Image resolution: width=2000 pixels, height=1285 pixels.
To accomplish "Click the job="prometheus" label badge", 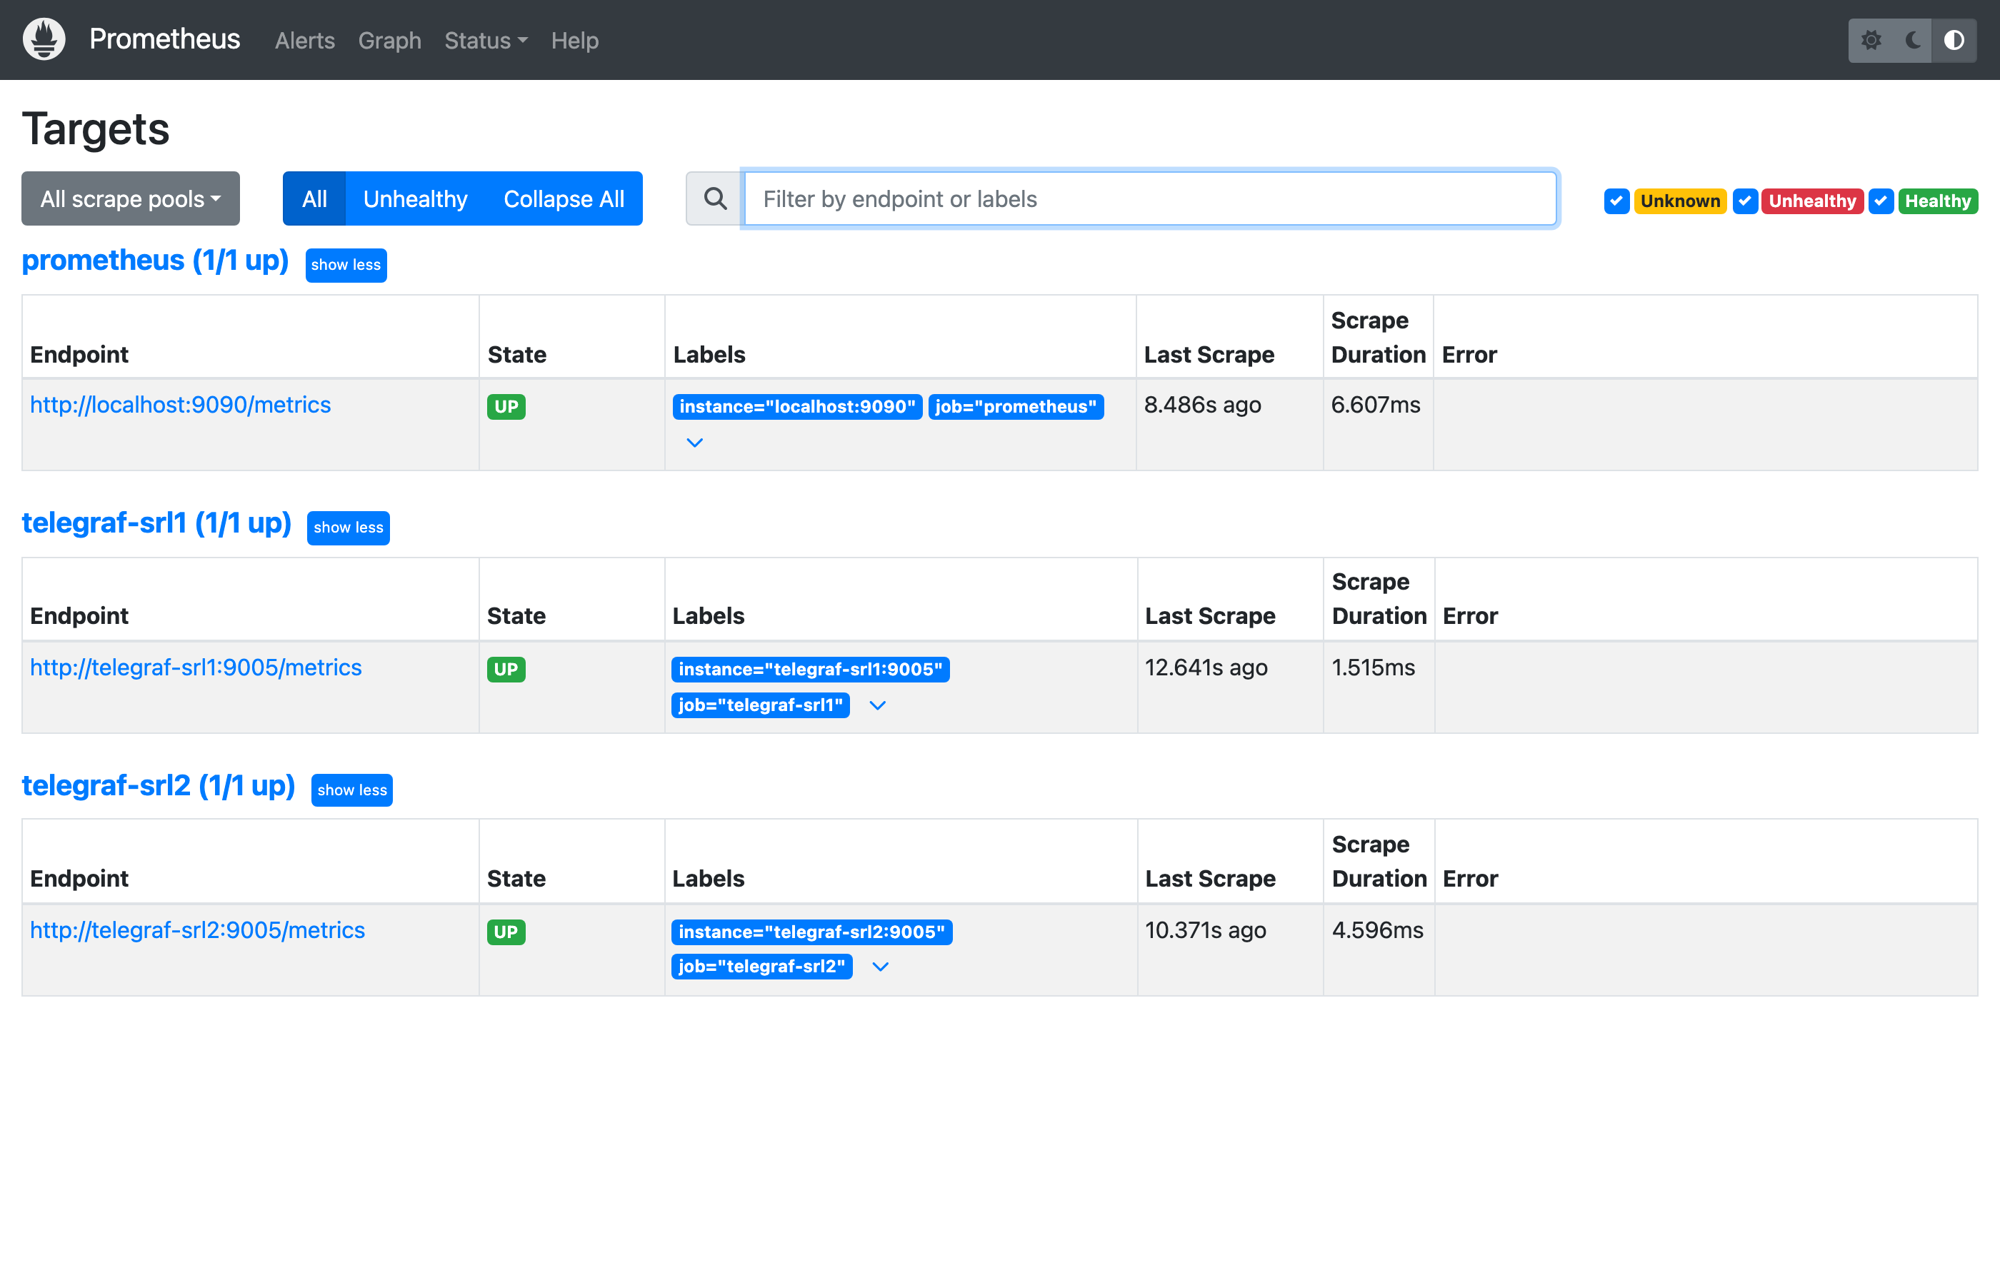I will point(1016,407).
